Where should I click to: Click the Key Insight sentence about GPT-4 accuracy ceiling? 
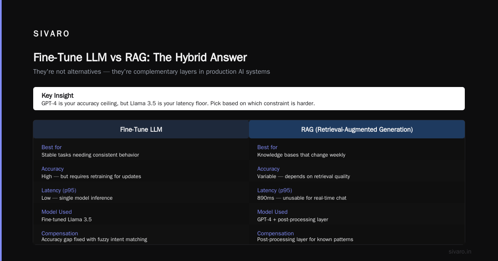(x=178, y=104)
